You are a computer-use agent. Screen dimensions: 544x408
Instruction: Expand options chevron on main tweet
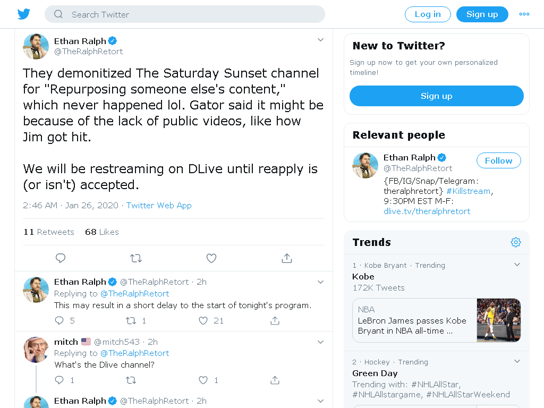[x=320, y=40]
